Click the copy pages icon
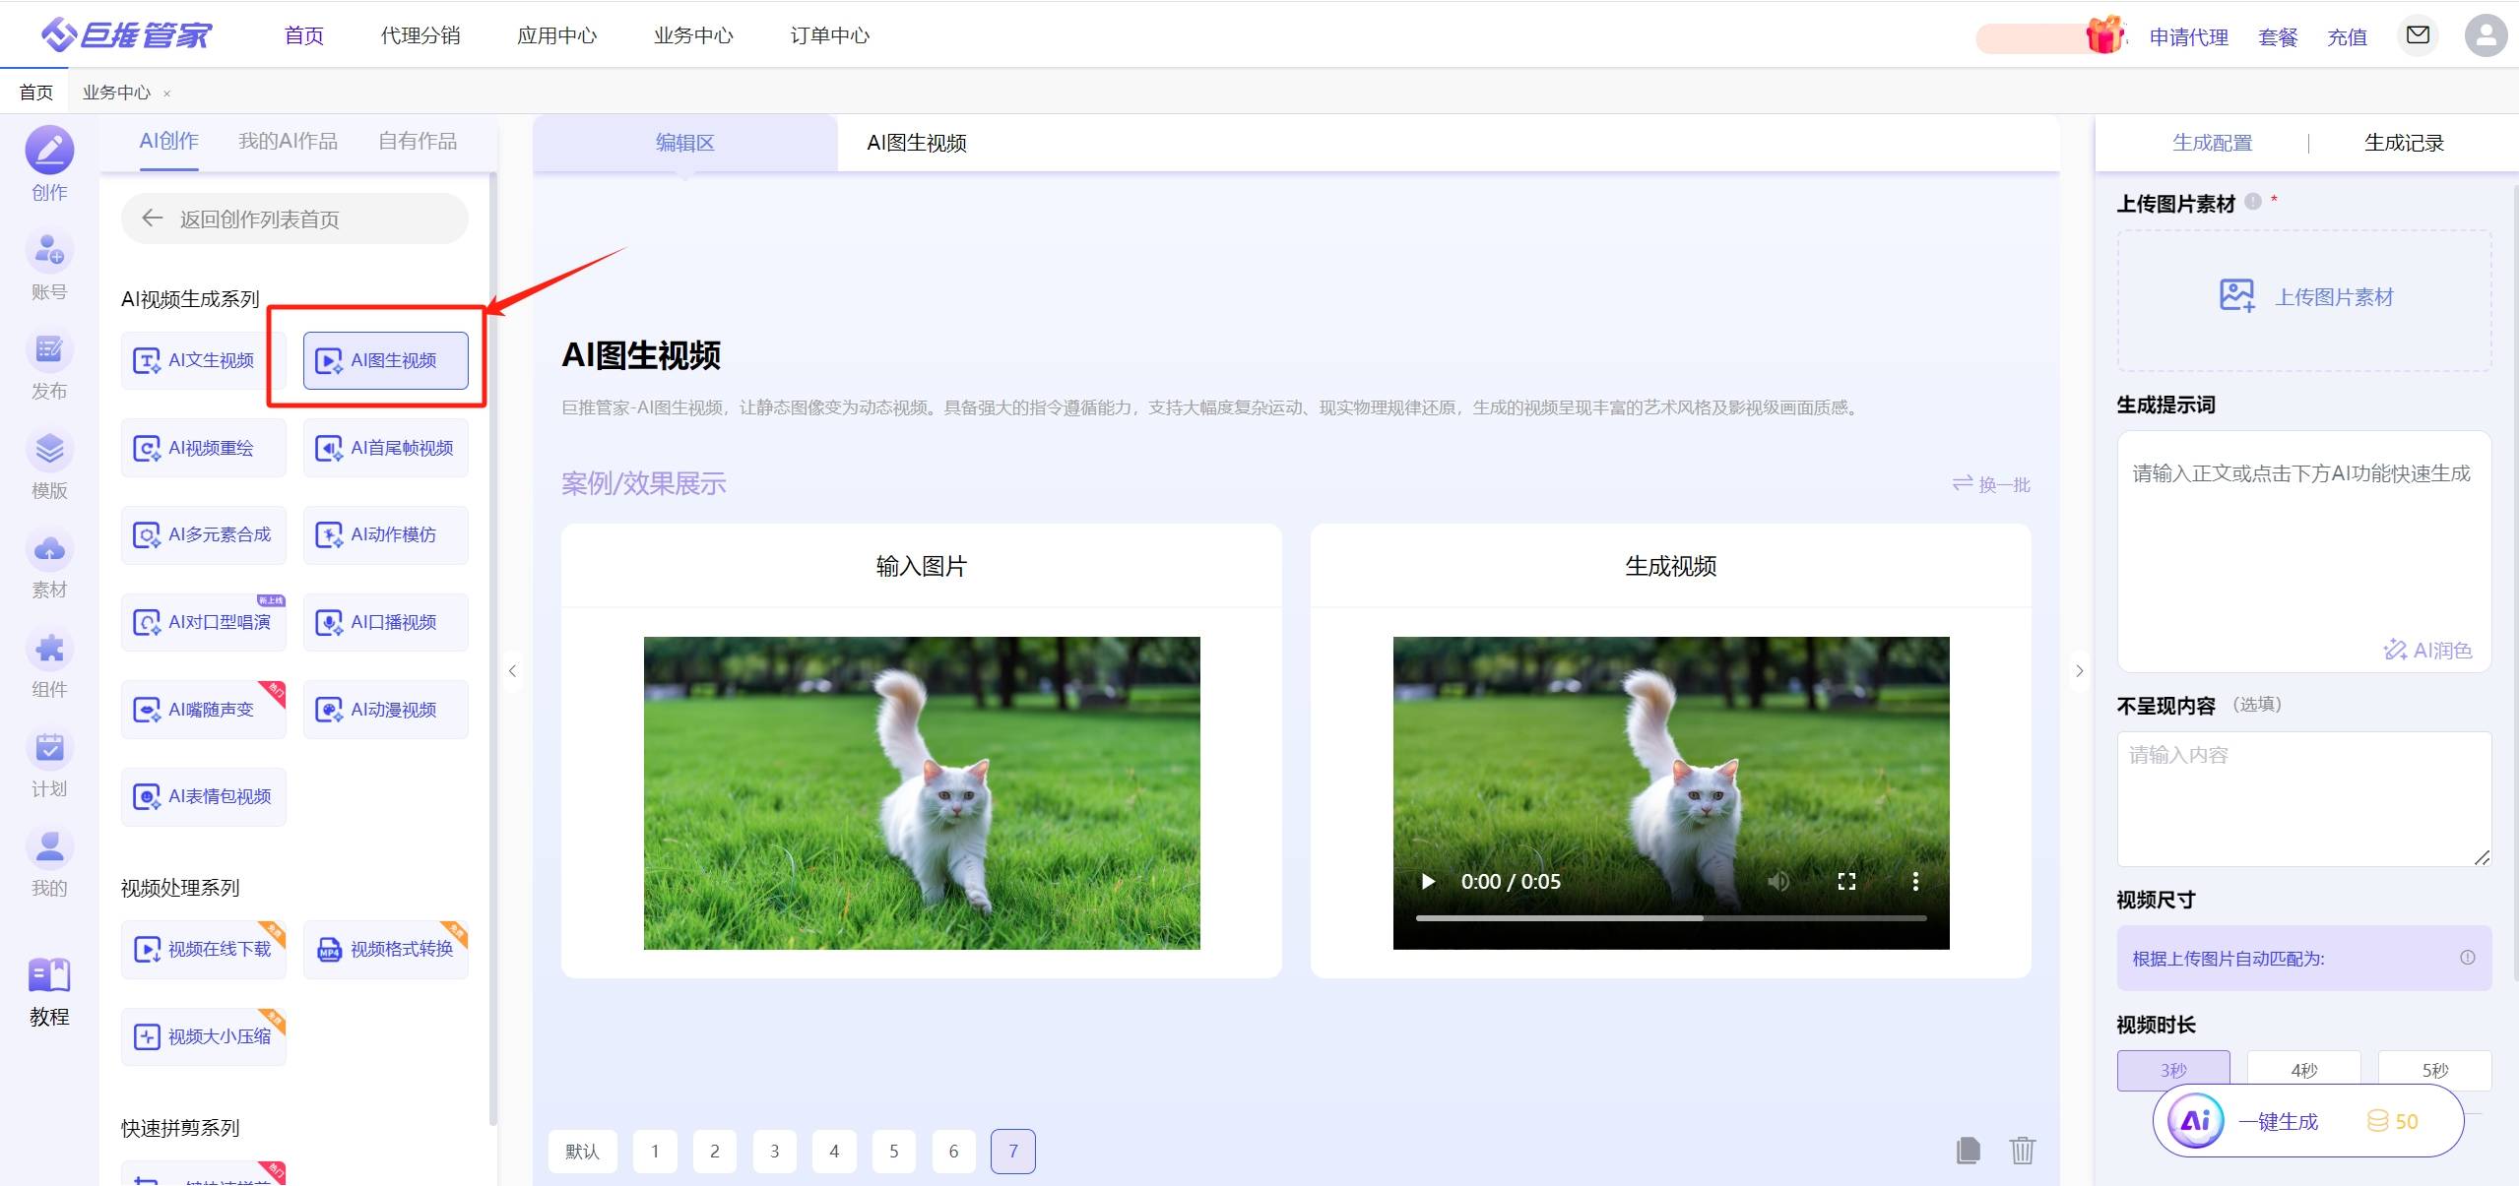 click(x=1968, y=1150)
